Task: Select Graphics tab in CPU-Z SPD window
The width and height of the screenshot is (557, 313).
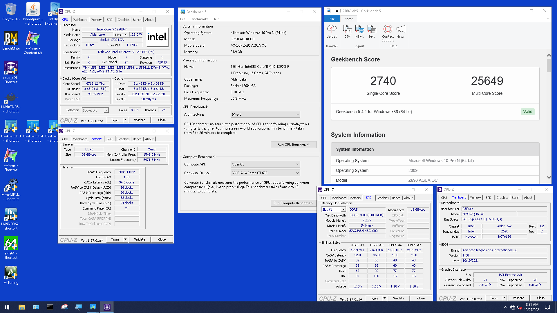Action: (x=382, y=198)
